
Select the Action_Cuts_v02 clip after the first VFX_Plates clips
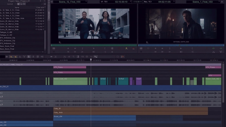point(70,81)
